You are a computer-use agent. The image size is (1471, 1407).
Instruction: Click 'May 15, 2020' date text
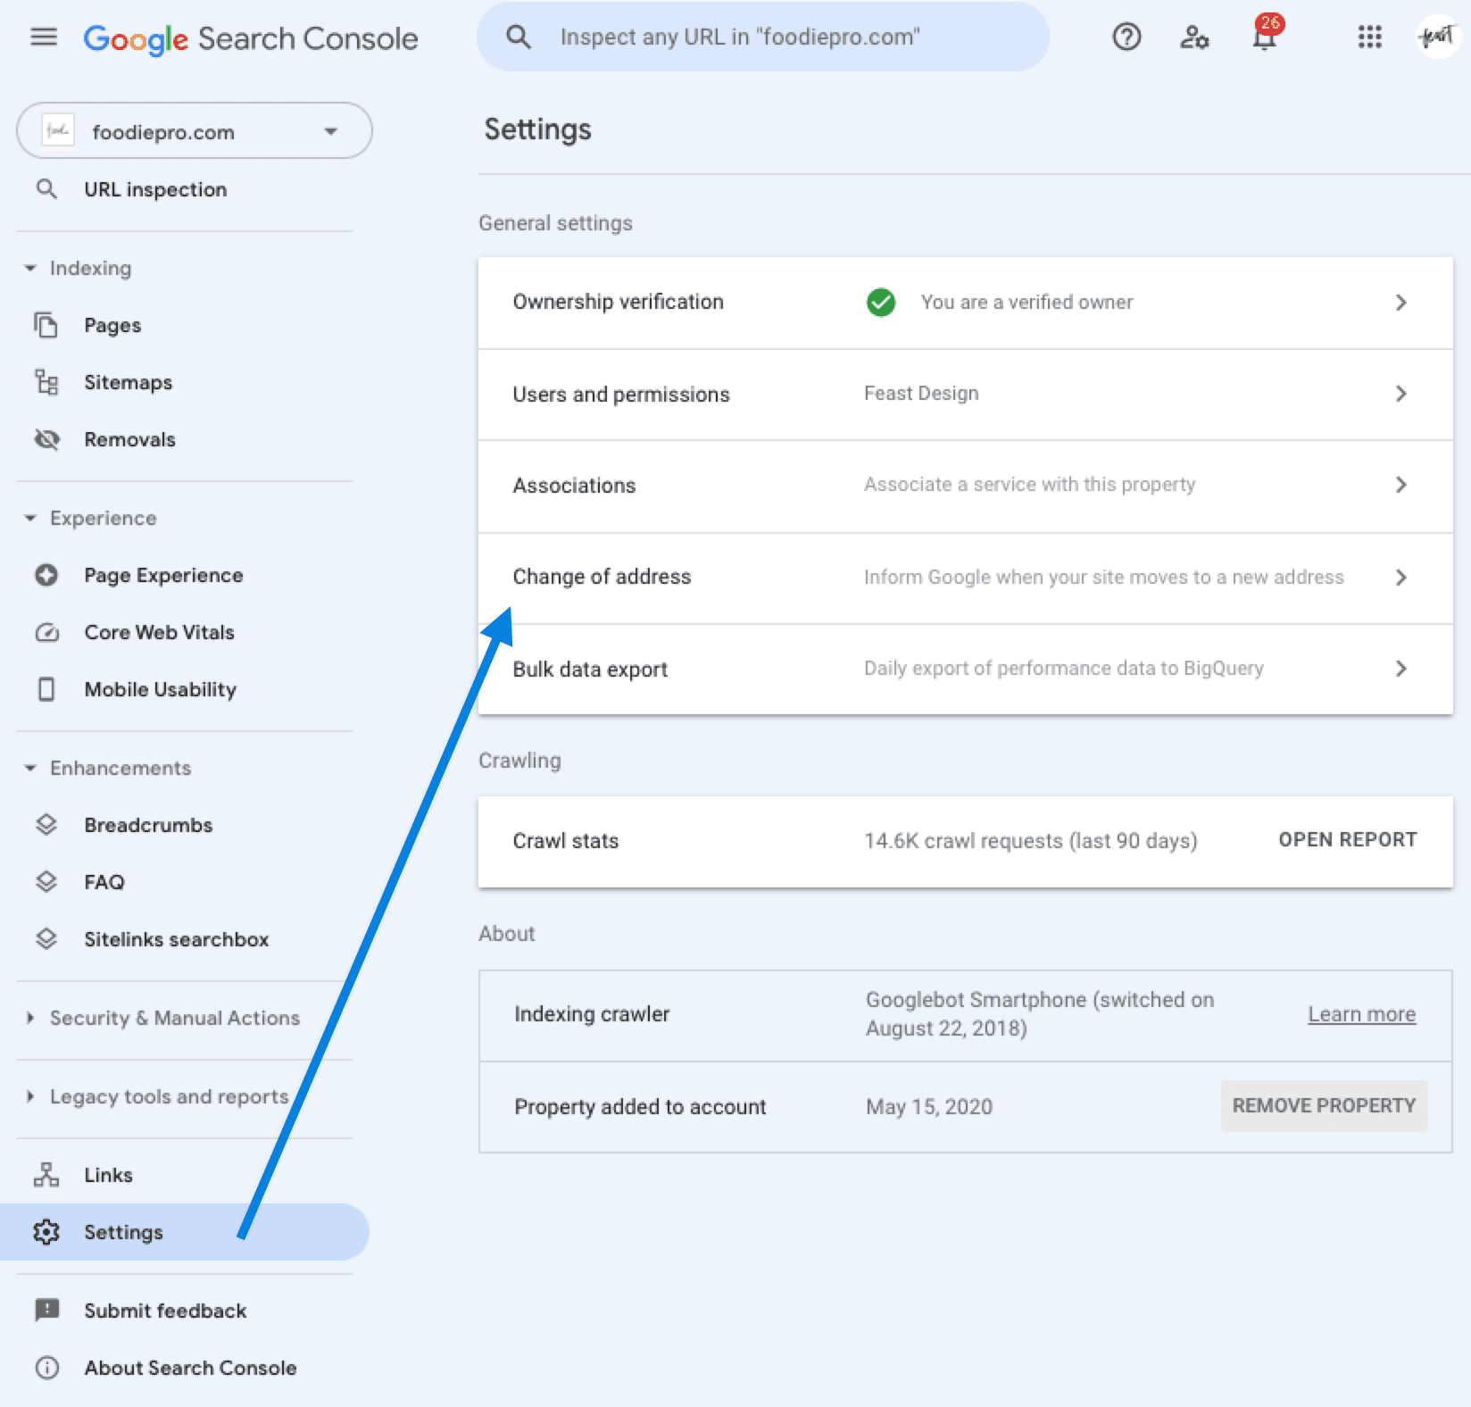[x=929, y=1107]
